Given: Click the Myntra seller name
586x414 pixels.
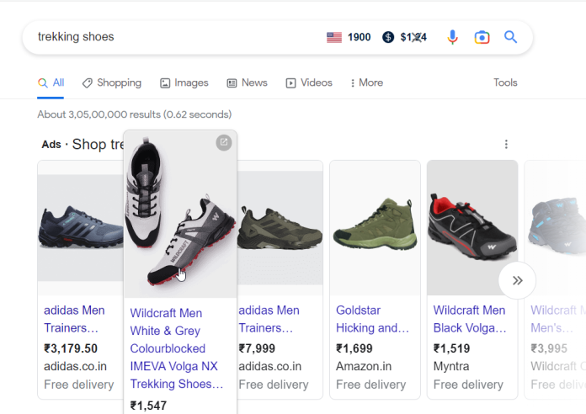Looking at the screenshot, I should coord(451,367).
